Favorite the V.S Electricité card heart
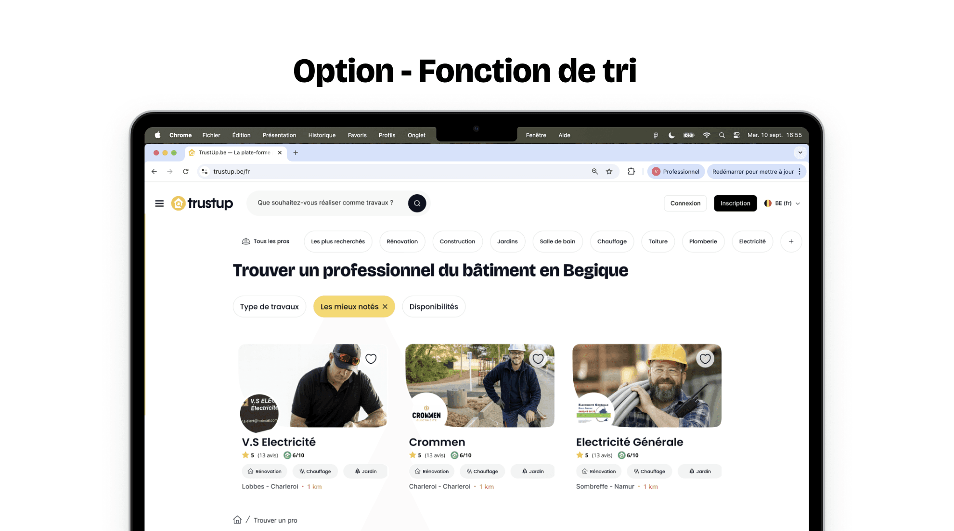The width and height of the screenshot is (954, 531). click(x=371, y=359)
